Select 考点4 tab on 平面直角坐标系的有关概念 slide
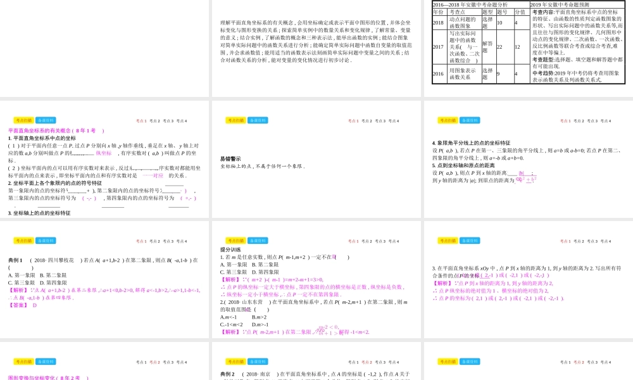 pos(182,121)
